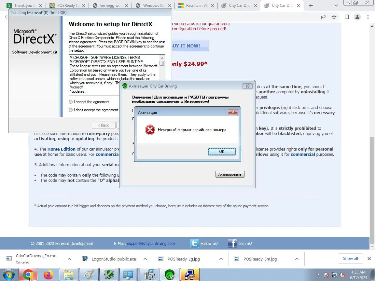Click the Home Edition link
This screenshot has width=375, height=281.
click(x=61, y=149)
